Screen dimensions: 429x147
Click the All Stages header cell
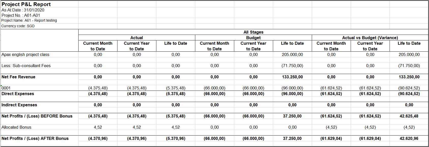253,32
